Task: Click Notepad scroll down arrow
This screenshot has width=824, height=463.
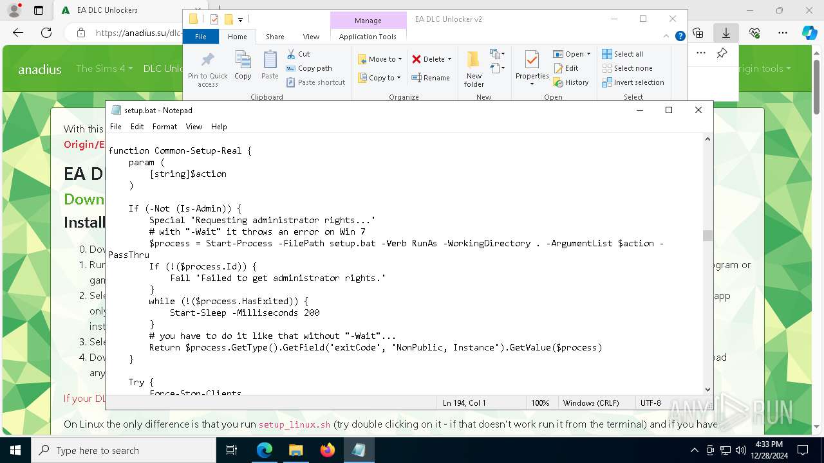Action: click(707, 389)
